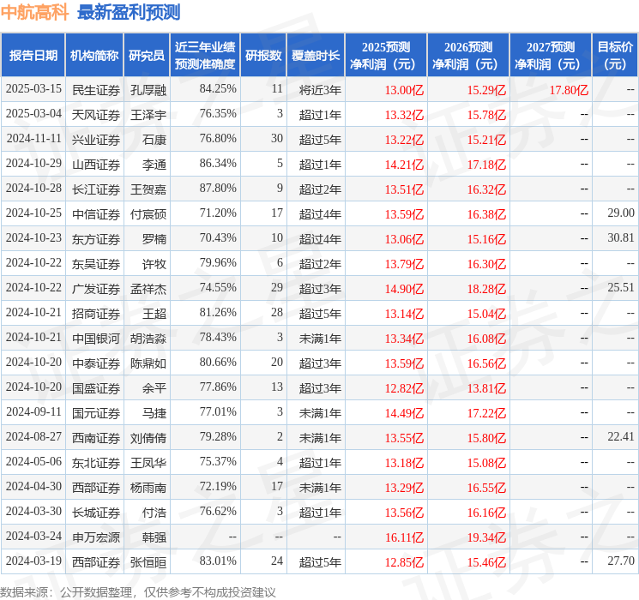Screen dimensions: 639x600
Task: Click researcher name 许牧
Action: [x=154, y=264]
